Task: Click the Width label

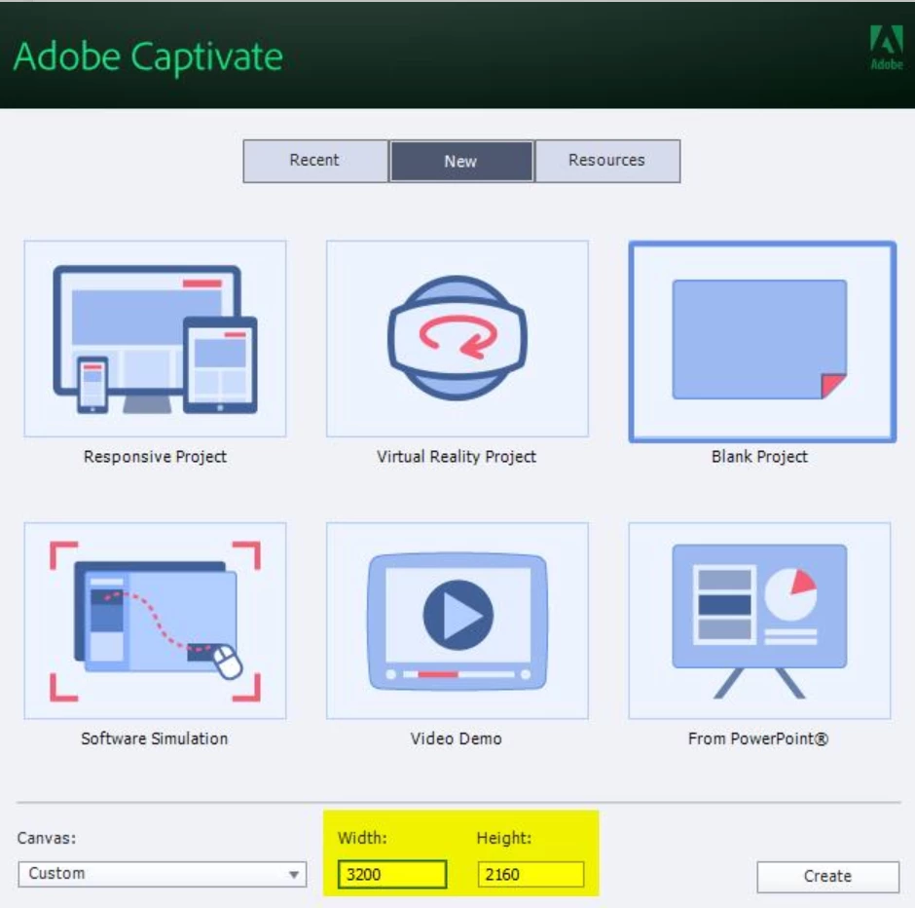Action: [x=362, y=838]
